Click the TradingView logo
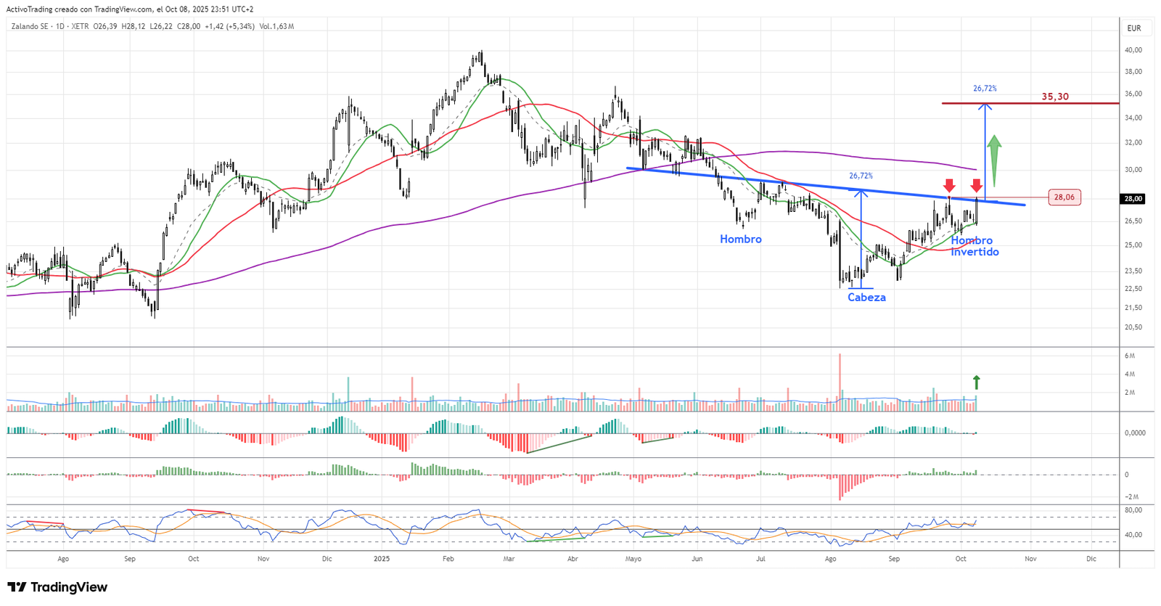This screenshot has height=606, width=1161. (x=57, y=587)
